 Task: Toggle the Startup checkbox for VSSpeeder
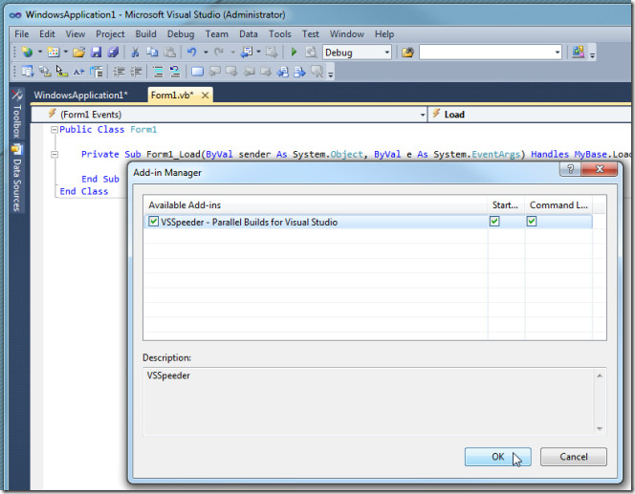[494, 222]
